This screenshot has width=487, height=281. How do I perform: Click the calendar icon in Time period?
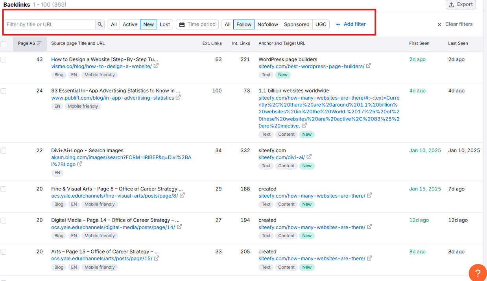point(182,24)
